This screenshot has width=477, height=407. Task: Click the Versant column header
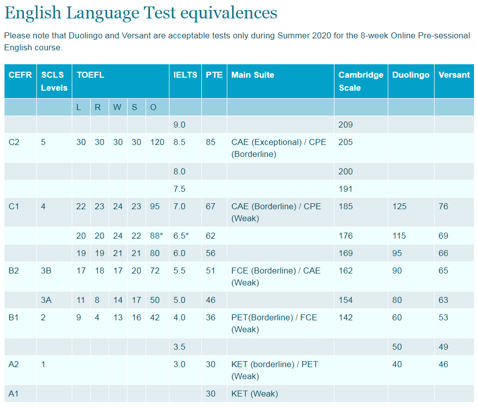[x=454, y=81]
